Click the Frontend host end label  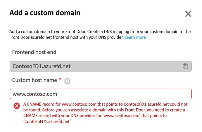tap(34, 52)
